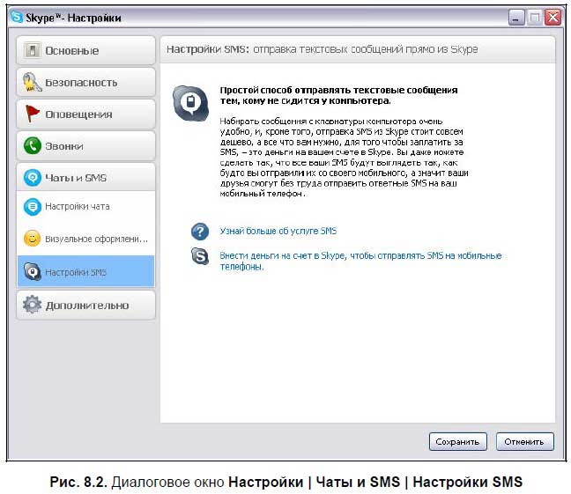571x494 pixels.
Task: Click the Skype icon beside add-funds link
Action: click(200, 257)
